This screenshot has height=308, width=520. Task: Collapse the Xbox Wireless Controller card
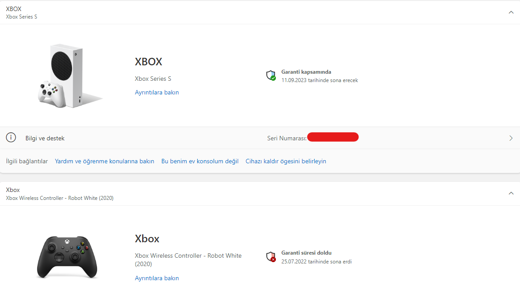point(511,193)
